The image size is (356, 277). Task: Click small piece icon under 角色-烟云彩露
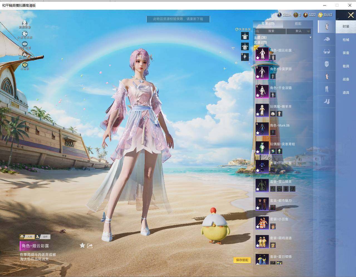pyautogui.click(x=273, y=57)
